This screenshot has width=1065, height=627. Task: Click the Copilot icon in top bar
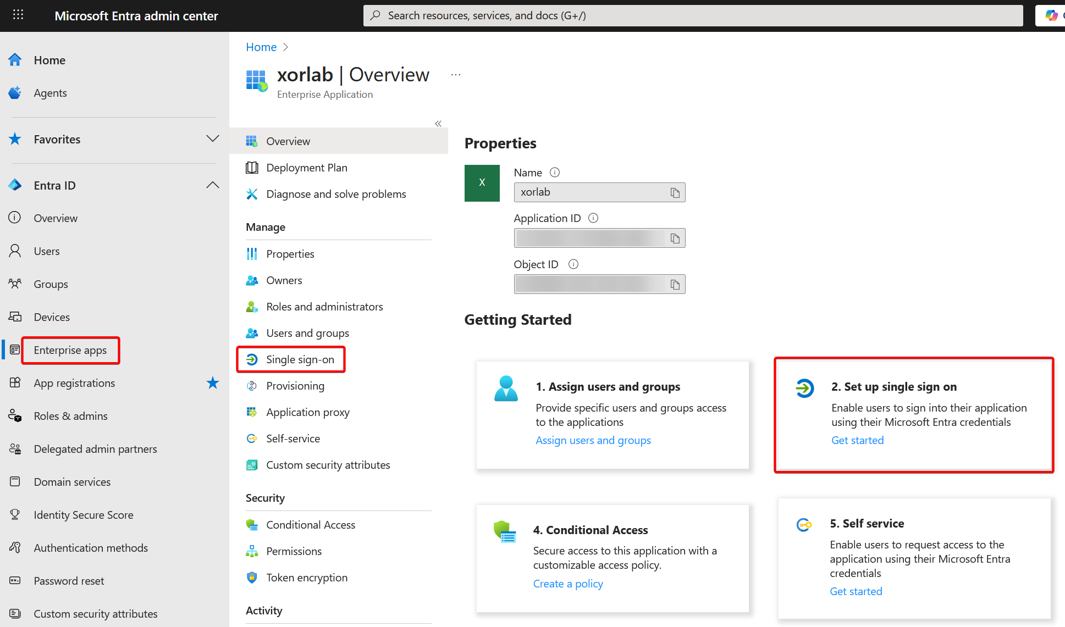(x=1051, y=15)
